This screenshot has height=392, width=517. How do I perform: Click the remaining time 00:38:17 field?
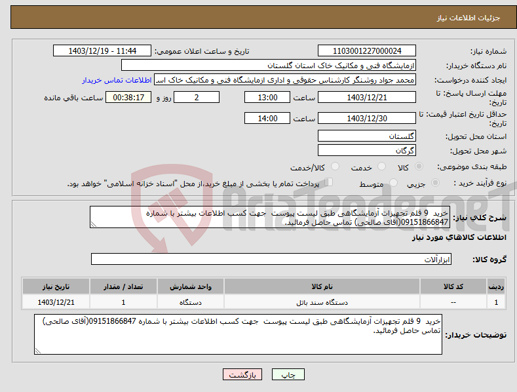pyautogui.click(x=128, y=97)
